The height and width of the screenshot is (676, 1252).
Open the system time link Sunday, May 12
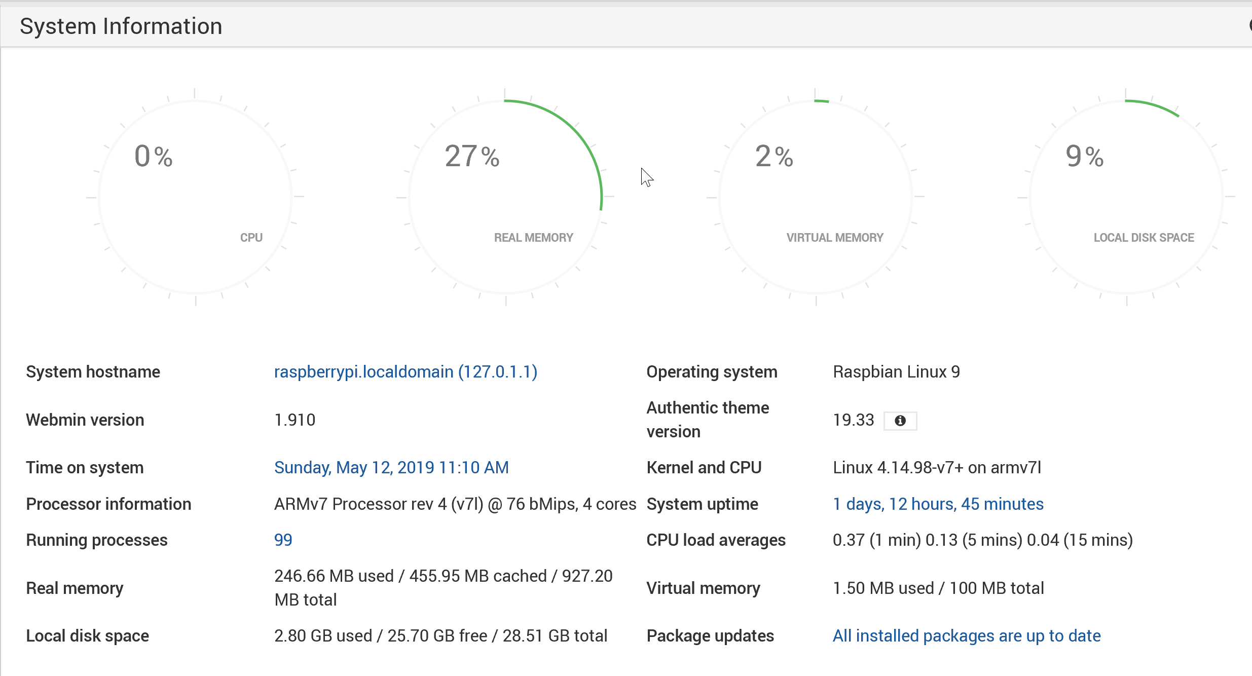pyautogui.click(x=391, y=468)
